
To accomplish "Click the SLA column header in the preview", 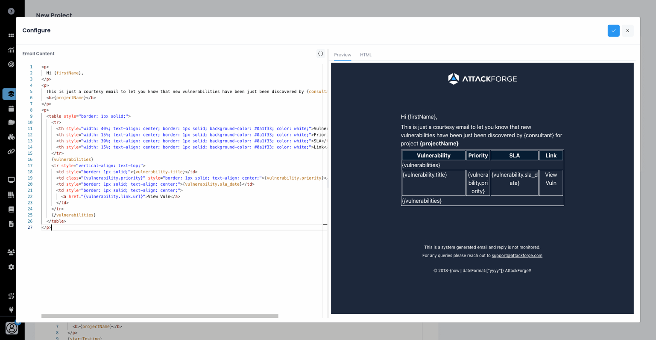I will pos(514,156).
